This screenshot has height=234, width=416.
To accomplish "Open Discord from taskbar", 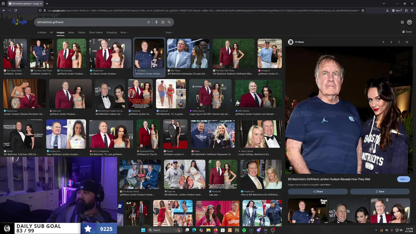I will click(258, 230).
